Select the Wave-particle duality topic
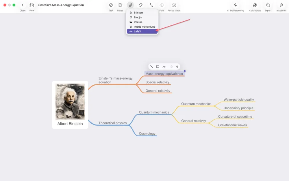 pos(239,100)
